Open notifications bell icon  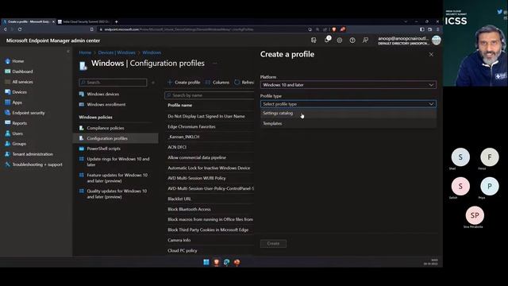tap(327, 40)
